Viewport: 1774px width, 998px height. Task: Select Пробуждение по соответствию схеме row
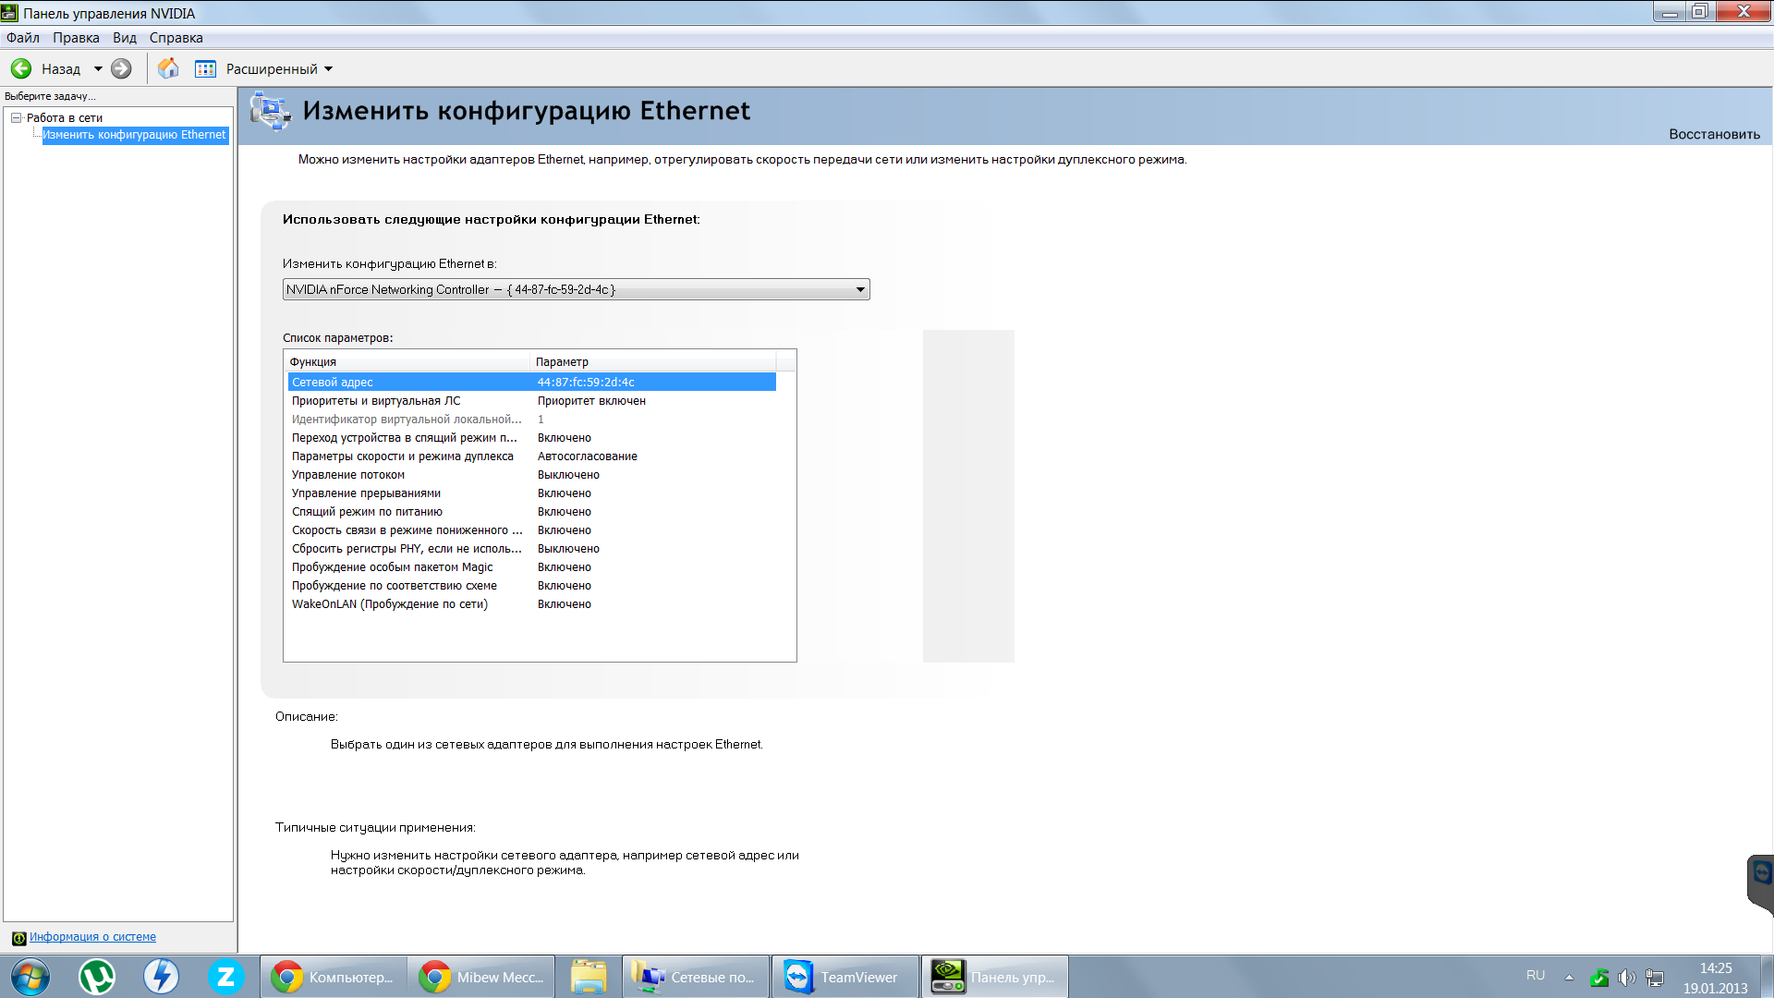coord(531,585)
